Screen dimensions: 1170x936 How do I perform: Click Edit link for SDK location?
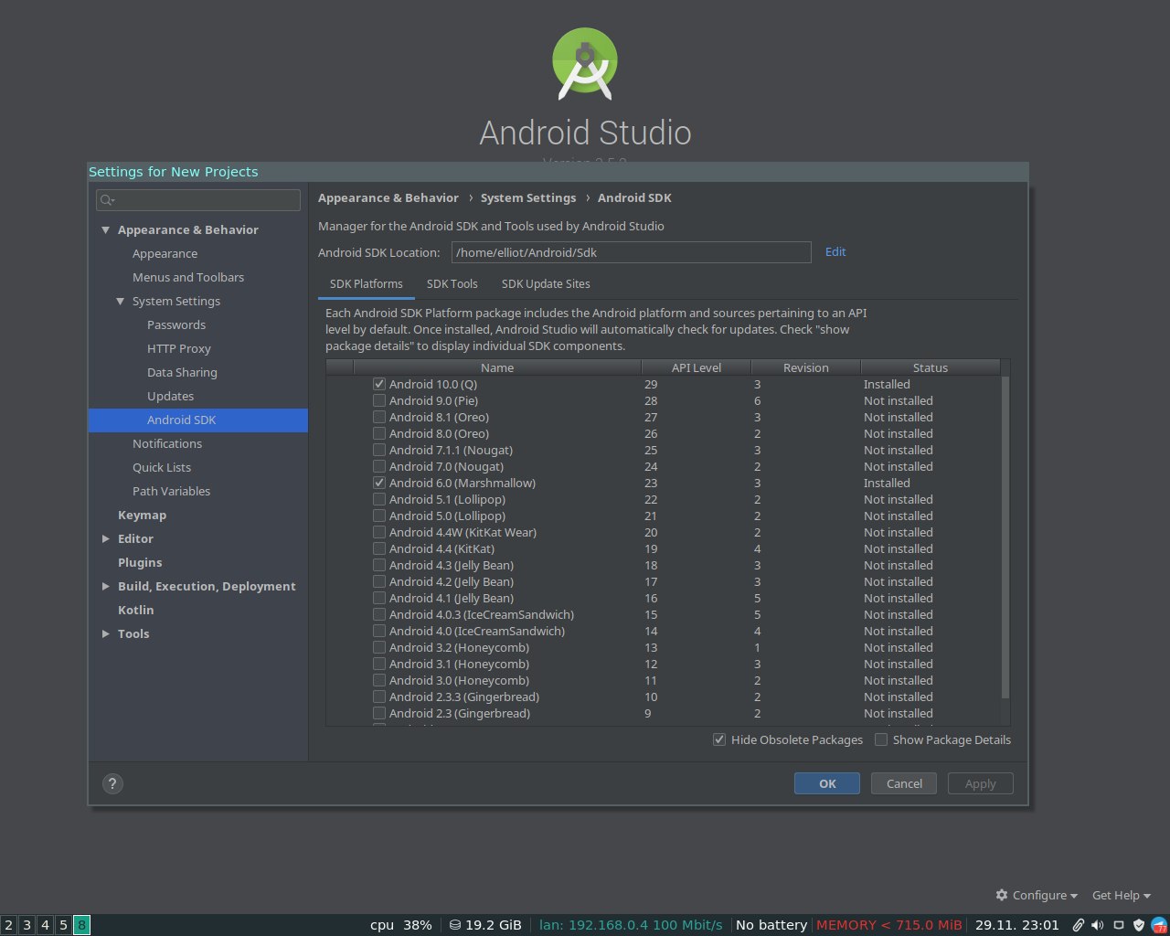pos(835,252)
